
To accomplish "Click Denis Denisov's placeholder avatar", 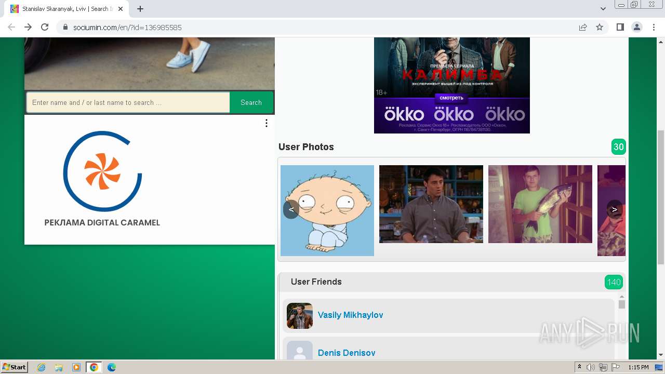I will (x=300, y=350).
